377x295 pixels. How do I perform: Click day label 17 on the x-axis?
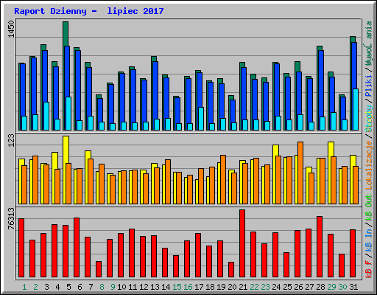coord(199,287)
